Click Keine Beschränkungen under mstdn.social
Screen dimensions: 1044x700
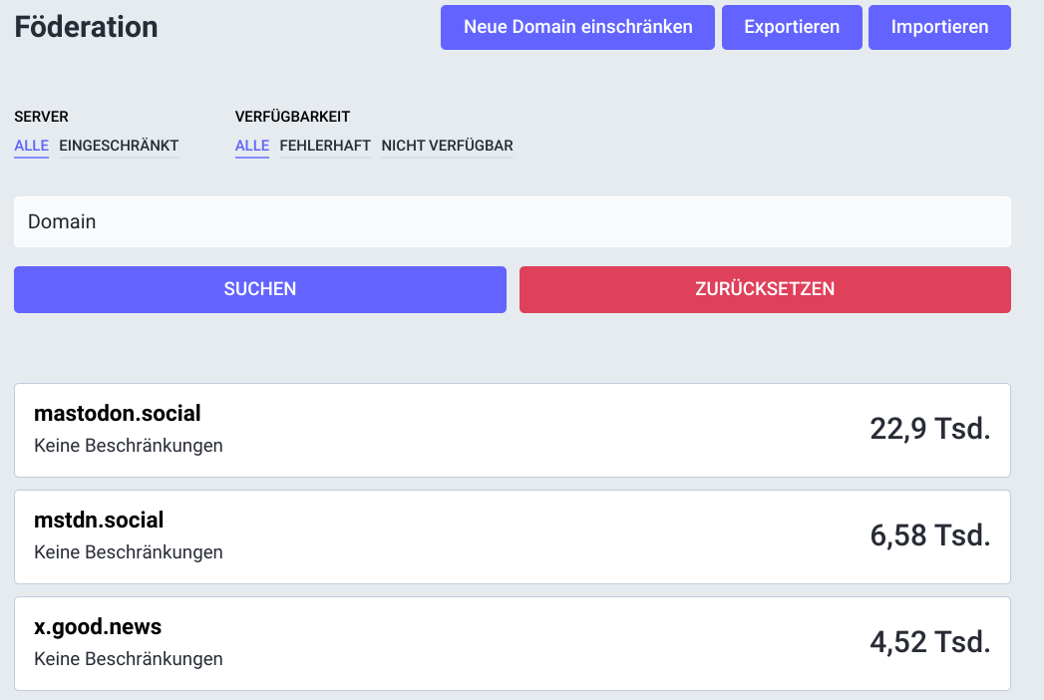tap(129, 552)
